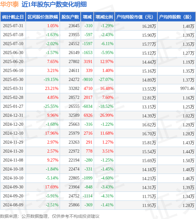
Task: Select the 区间股价涨跌幅 column header
Action: 43,17
